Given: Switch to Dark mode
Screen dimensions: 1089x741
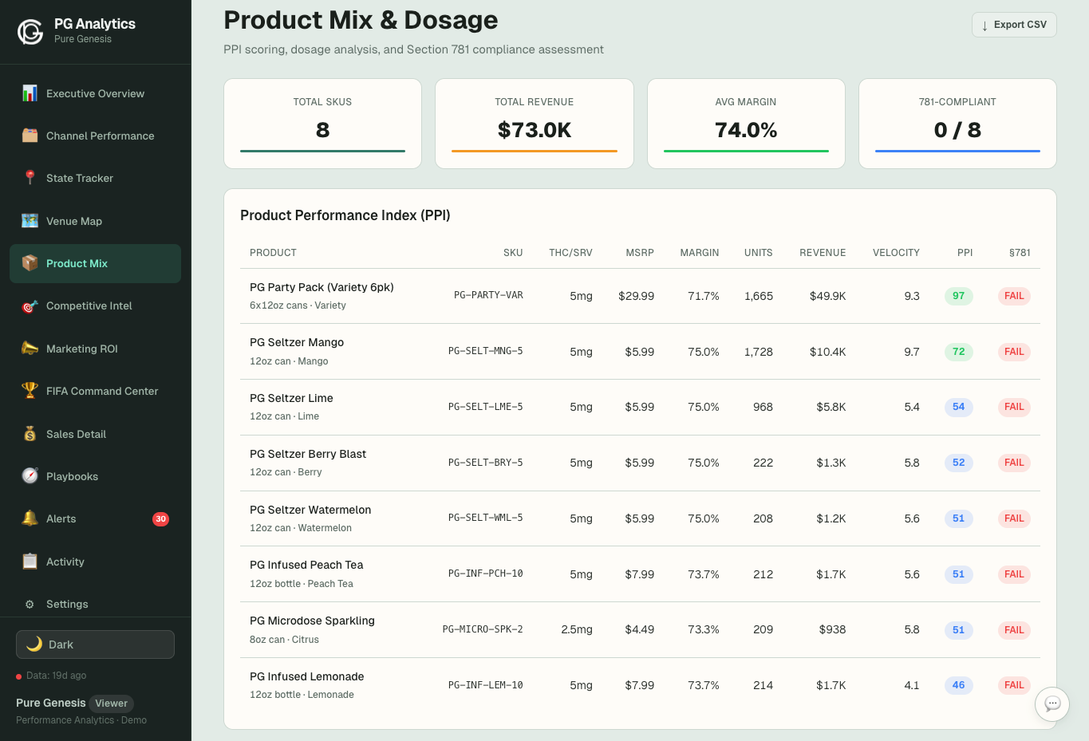Looking at the screenshot, I should [95, 644].
